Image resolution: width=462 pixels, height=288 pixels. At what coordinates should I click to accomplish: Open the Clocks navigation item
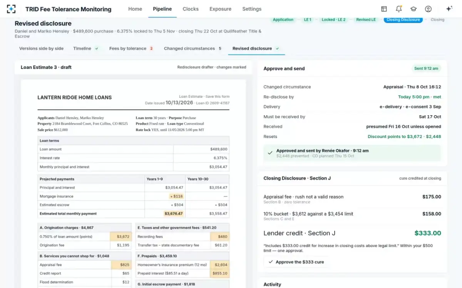click(191, 9)
